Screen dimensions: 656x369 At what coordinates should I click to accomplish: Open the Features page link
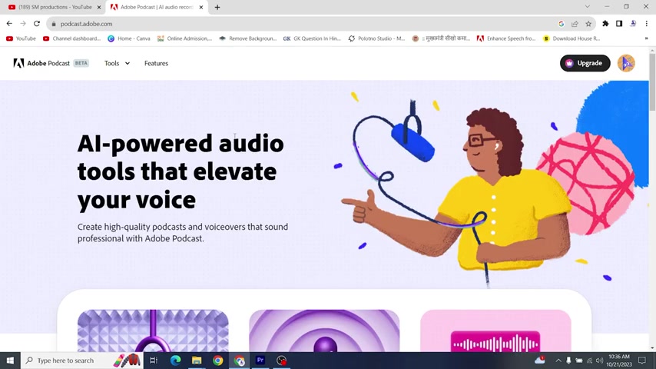tap(156, 63)
